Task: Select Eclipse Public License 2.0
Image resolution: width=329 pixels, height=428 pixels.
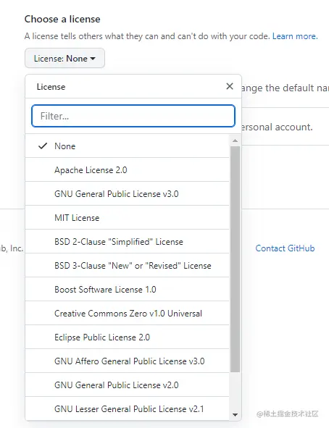Action: click(128, 337)
